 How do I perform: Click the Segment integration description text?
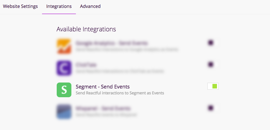pyautogui.click(x=120, y=93)
